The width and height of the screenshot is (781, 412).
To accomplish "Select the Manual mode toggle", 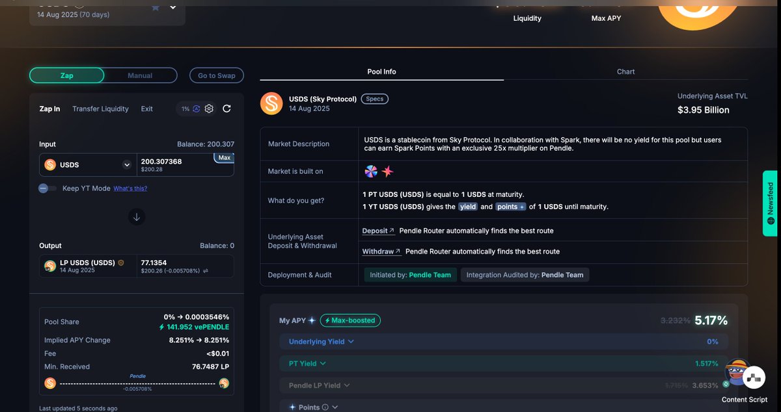I will click(x=140, y=75).
